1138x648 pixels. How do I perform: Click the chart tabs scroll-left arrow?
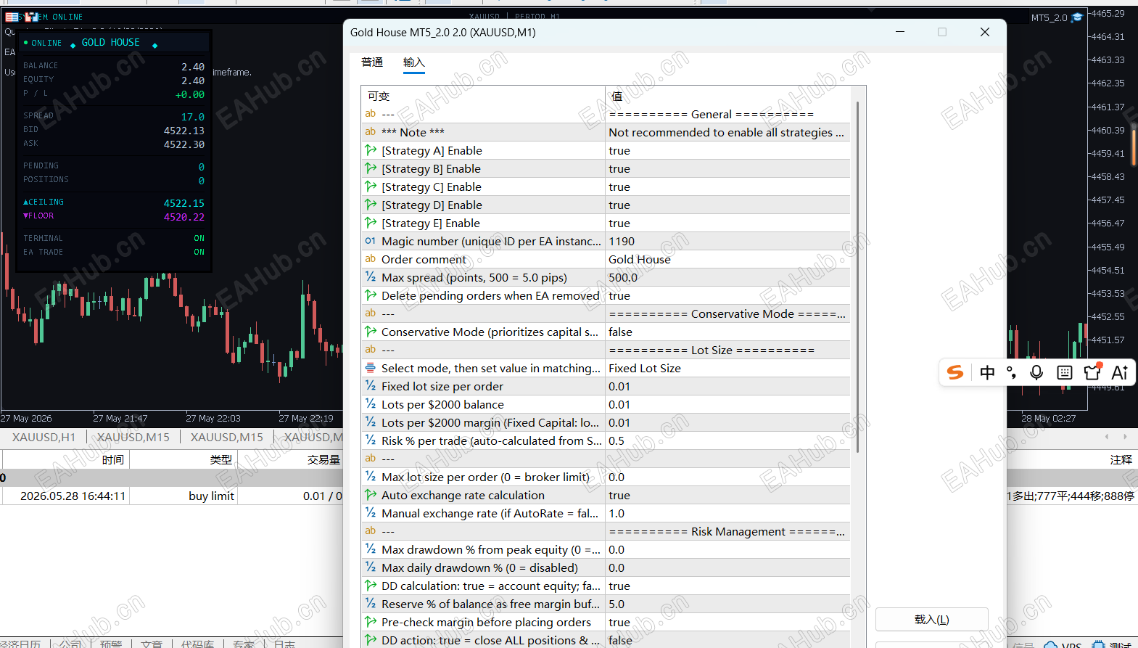pyautogui.click(x=1107, y=437)
